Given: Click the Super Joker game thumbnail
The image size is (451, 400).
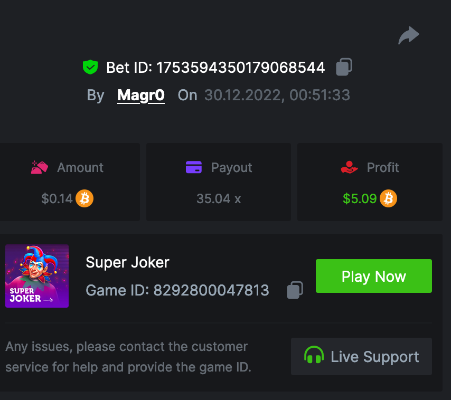Looking at the screenshot, I should pos(37,276).
